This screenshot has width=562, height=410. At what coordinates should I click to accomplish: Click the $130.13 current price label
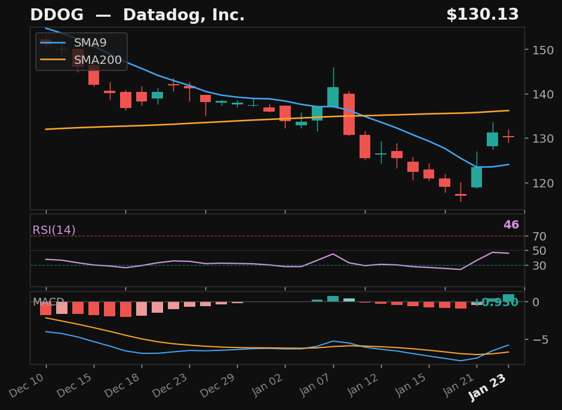(483, 15)
